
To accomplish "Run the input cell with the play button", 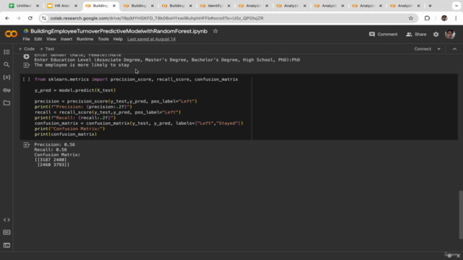I will click(26, 56).
